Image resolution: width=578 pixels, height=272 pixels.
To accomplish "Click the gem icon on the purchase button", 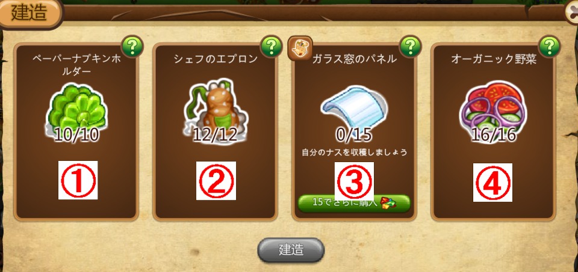I will (387, 204).
